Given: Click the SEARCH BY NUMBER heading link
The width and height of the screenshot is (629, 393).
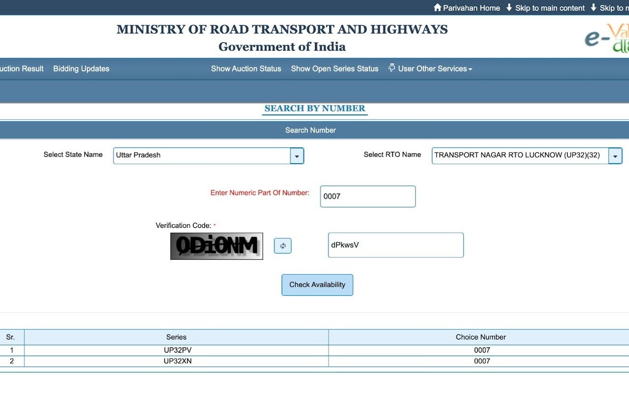Looking at the screenshot, I should coord(314,108).
